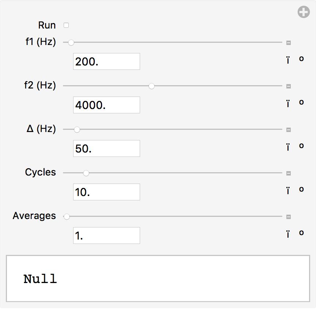Click the Δ input field showing 50.
Screen dimensions: 316x309
tap(106, 148)
